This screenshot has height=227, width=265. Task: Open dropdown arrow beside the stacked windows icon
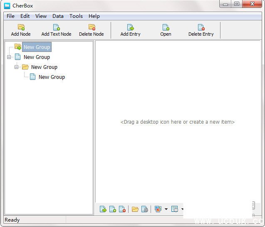(x=166, y=209)
